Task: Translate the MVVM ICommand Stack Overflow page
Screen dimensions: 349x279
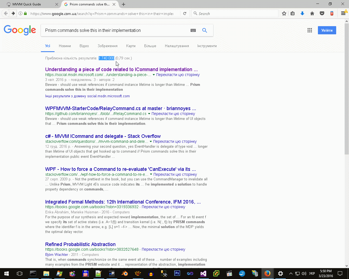Action: point(175,141)
